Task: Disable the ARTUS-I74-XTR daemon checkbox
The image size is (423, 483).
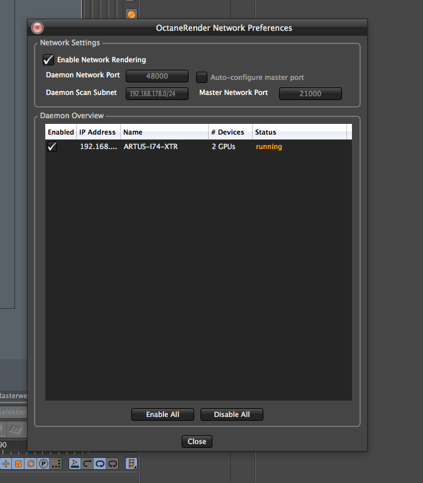Action: point(52,147)
